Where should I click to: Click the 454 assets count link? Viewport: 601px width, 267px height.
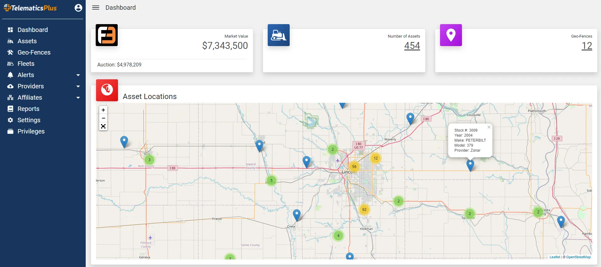coord(412,46)
